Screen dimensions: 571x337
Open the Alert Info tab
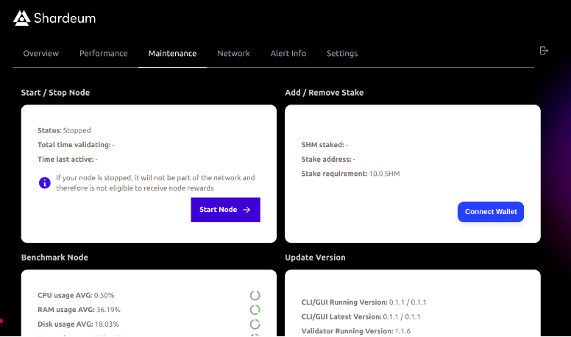coord(288,53)
